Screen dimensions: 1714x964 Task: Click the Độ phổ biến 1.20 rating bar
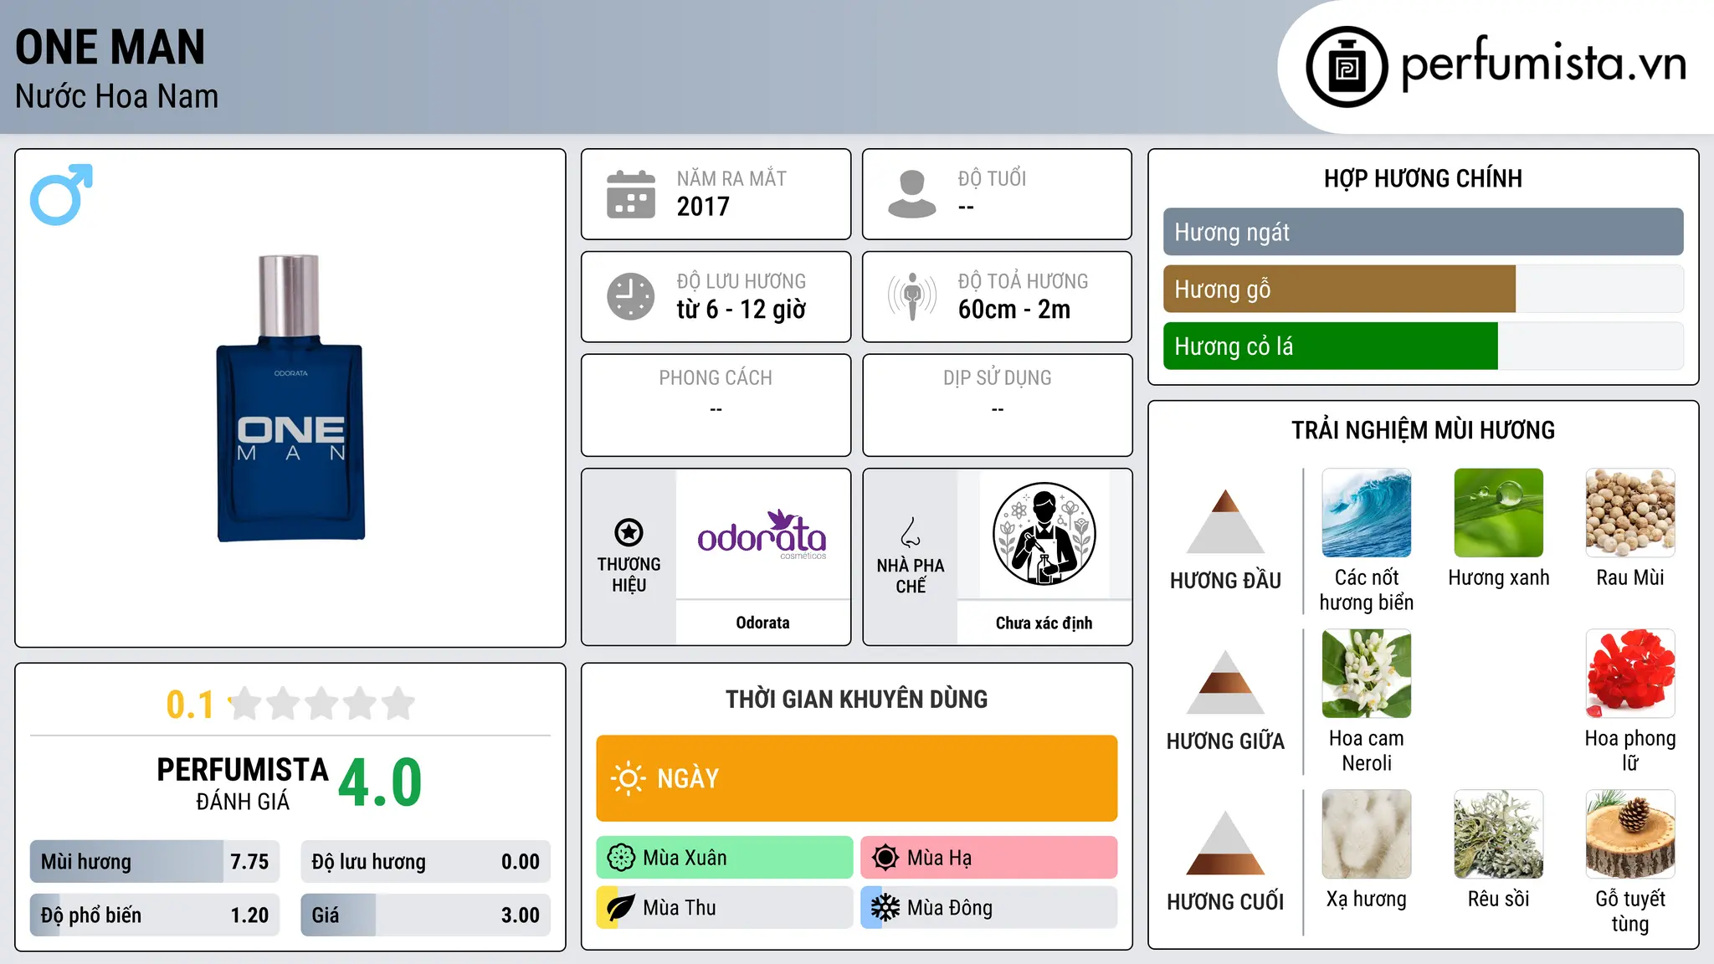click(155, 915)
